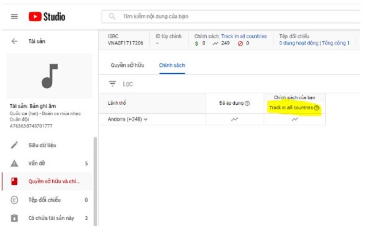Click the Tệp đối chiếu copyright icon
This screenshot has width=368, height=226.
[x=14, y=200]
